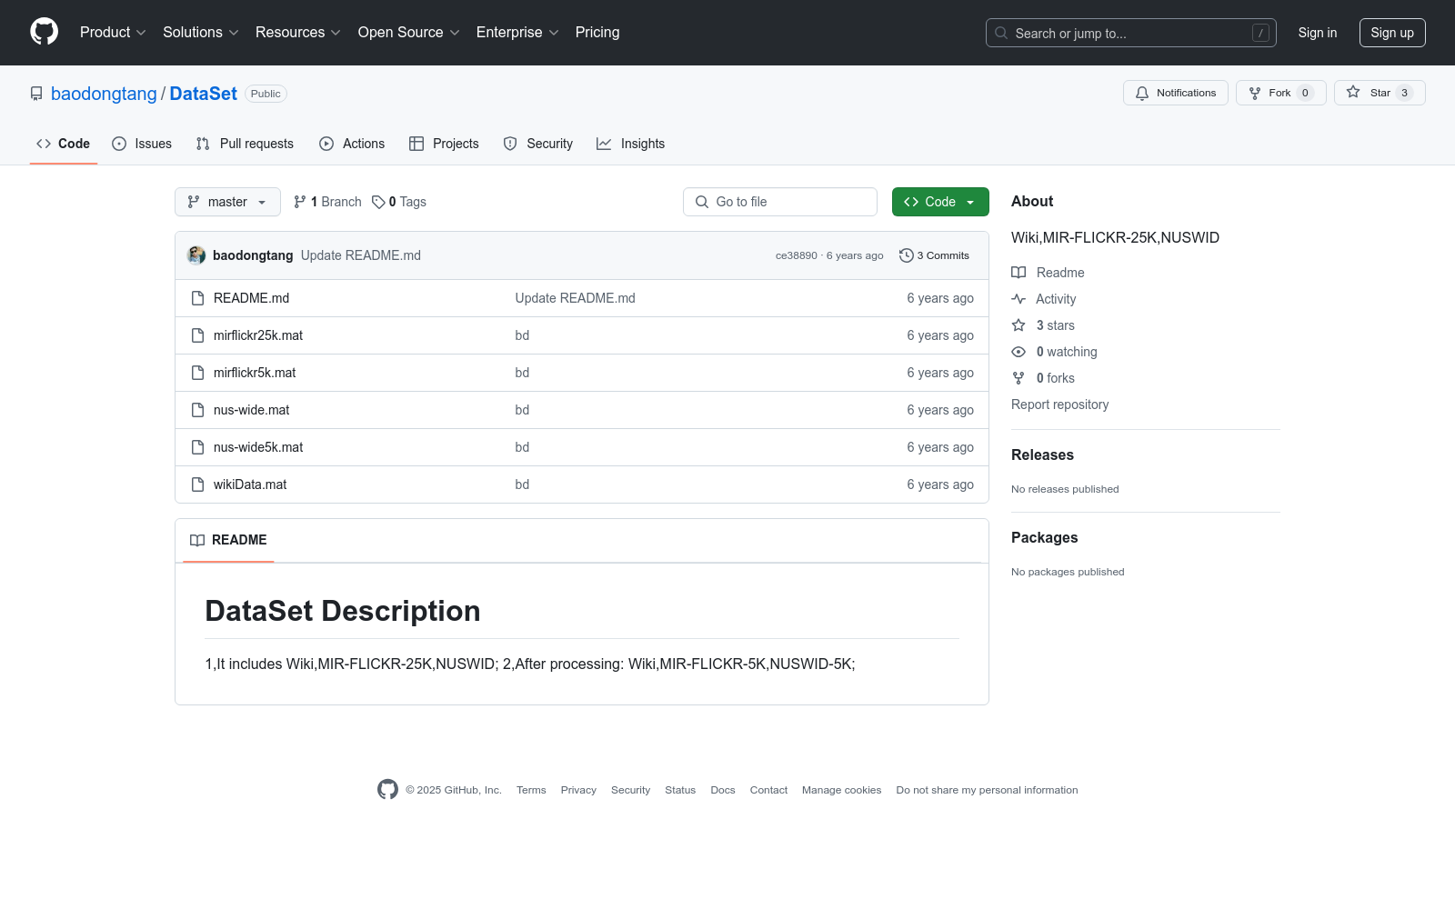Image resolution: width=1455 pixels, height=909 pixels.
Task: Star the DataSet repository
Action: tap(1380, 93)
